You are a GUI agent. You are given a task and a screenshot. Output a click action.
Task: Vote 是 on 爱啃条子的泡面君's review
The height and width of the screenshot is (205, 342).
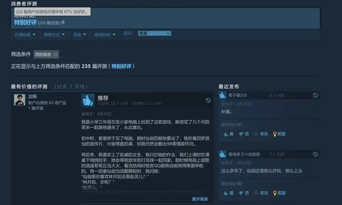(229, 193)
